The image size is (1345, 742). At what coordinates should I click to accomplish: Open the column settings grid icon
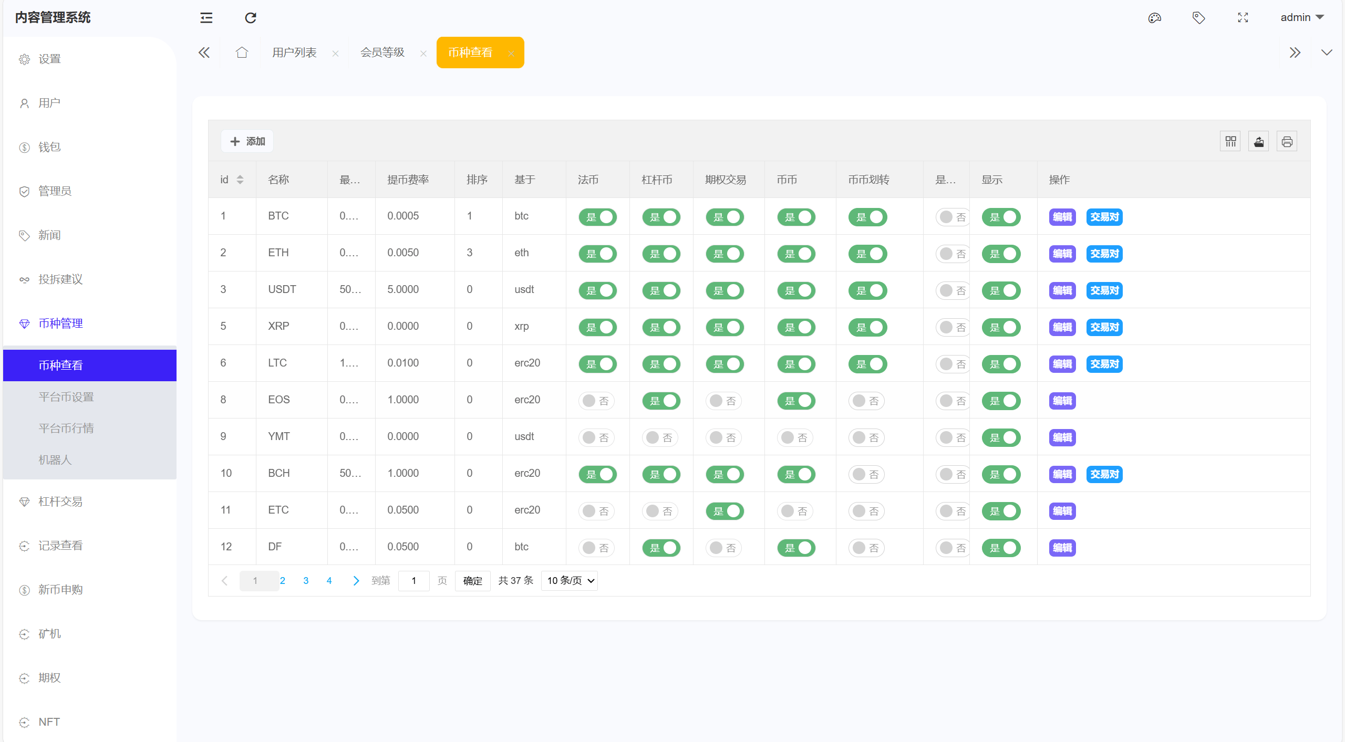(1230, 141)
